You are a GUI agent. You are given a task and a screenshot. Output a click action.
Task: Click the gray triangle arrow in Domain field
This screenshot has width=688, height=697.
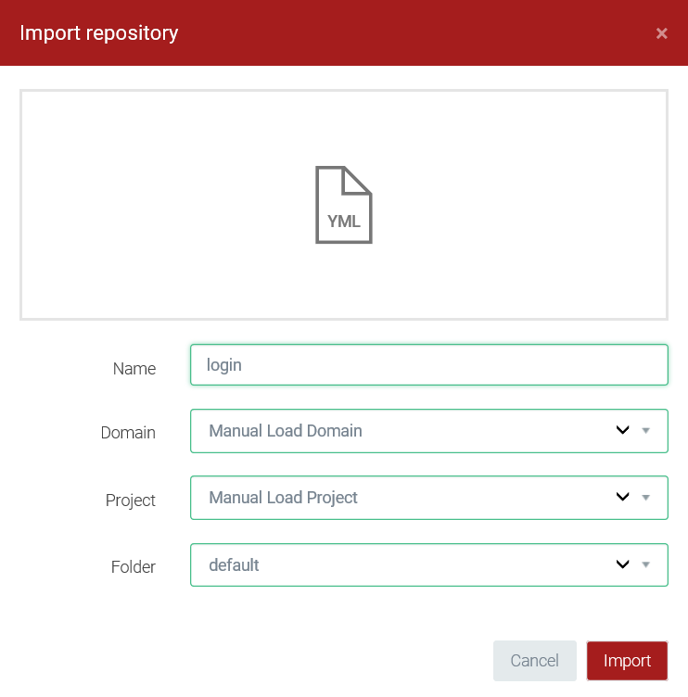[x=646, y=431]
